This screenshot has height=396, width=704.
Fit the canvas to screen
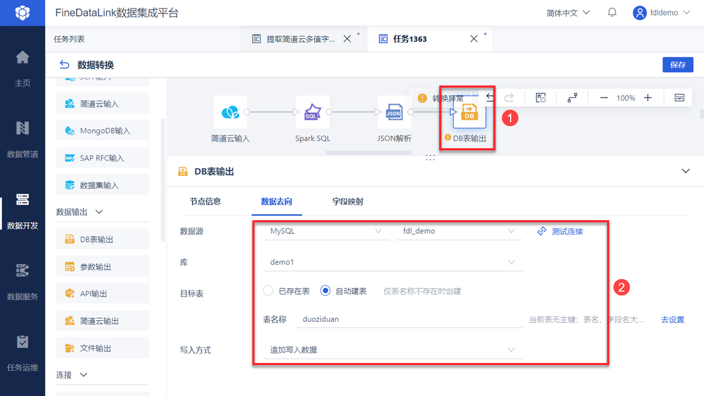[x=540, y=97]
